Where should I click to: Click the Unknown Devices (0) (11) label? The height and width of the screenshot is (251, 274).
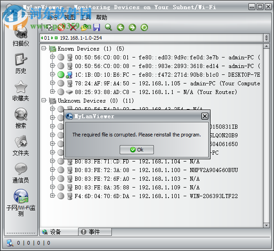point(96,101)
